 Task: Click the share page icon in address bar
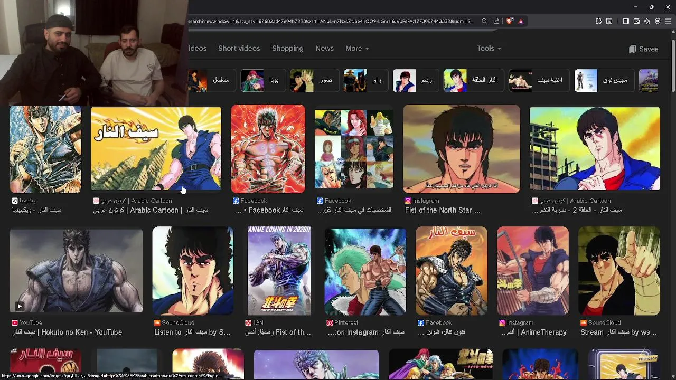pyautogui.click(x=496, y=21)
